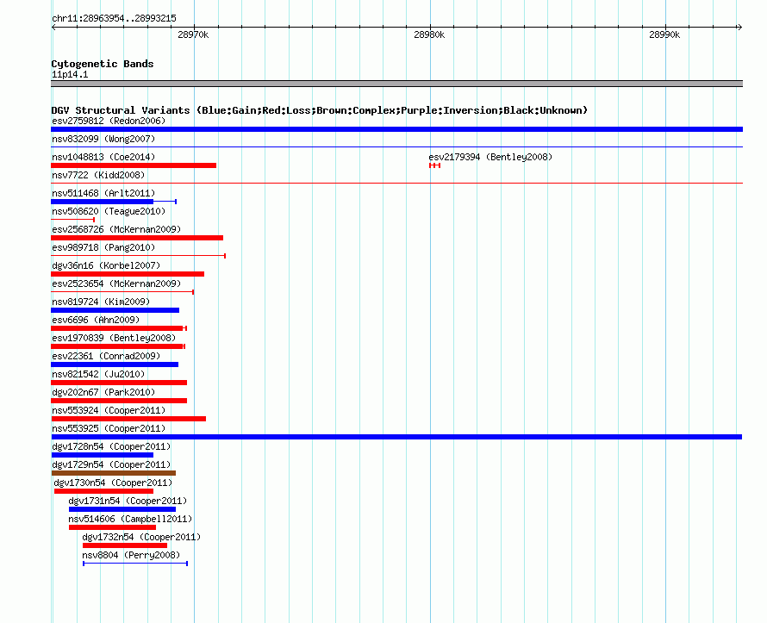Screen dimensions: 767x623
Task: Click the left arrow end of the ruler
Action: 53,27
